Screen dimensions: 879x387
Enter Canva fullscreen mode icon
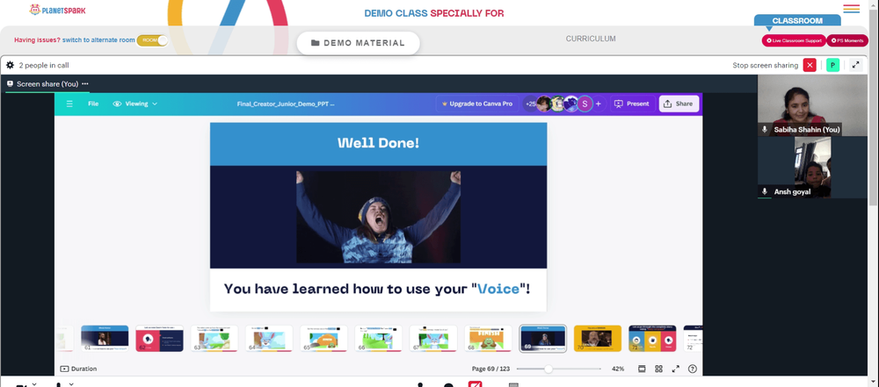[x=675, y=369]
